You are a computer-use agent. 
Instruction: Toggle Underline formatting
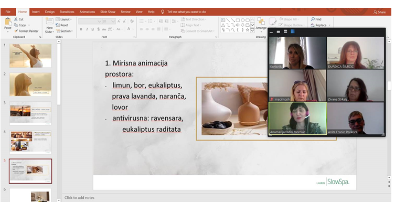tap(93, 29)
